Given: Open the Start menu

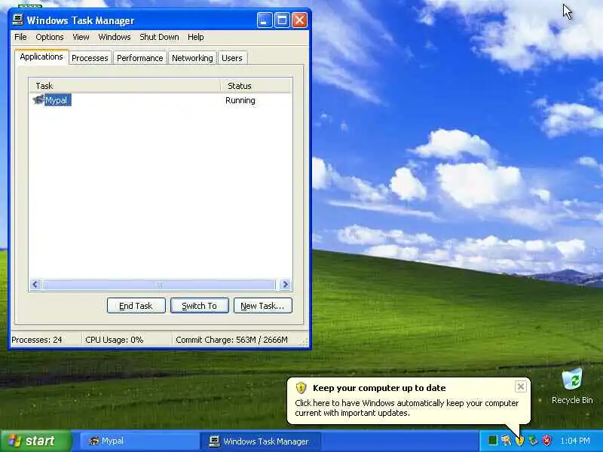Looking at the screenshot, I should coord(35,441).
